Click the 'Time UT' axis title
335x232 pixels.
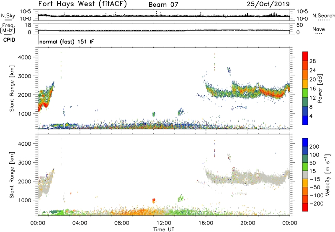pos(164,229)
